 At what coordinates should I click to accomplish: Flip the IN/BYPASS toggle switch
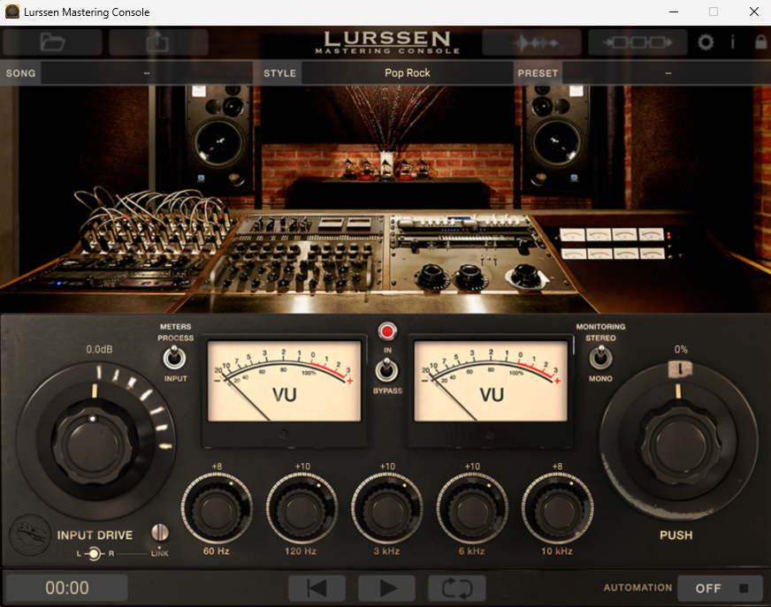387,370
